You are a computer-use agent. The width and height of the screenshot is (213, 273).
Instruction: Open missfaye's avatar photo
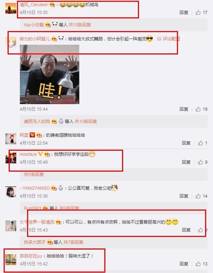click(x=11, y=158)
